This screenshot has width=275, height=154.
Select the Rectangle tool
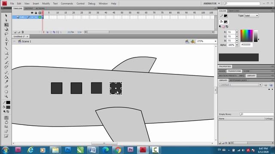tap(6, 53)
